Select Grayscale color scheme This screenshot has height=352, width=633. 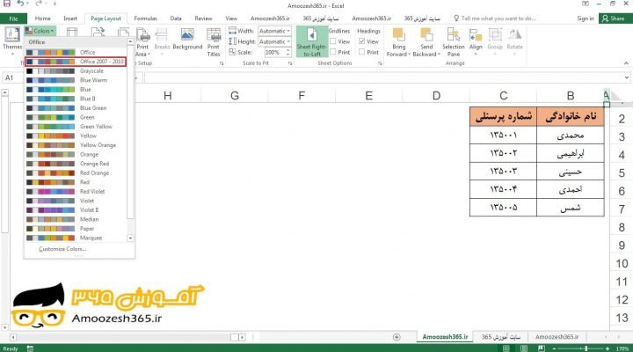click(x=76, y=70)
